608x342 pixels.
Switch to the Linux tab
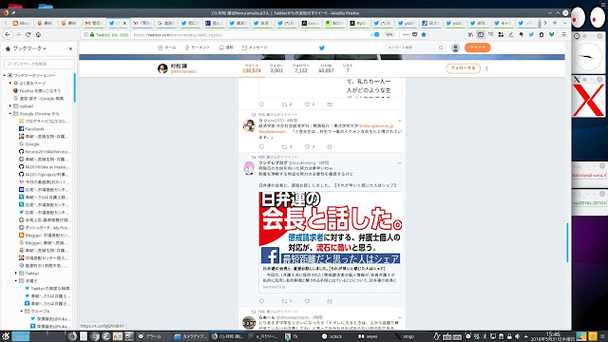(311, 23)
